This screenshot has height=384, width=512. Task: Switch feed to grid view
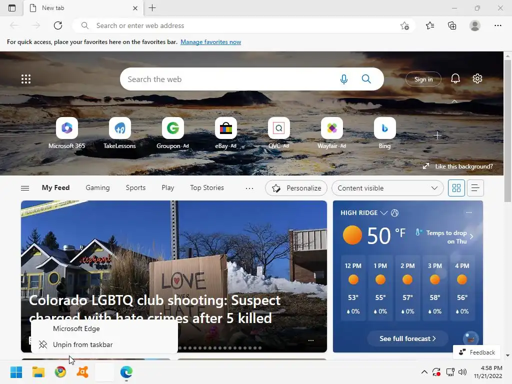tap(456, 188)
